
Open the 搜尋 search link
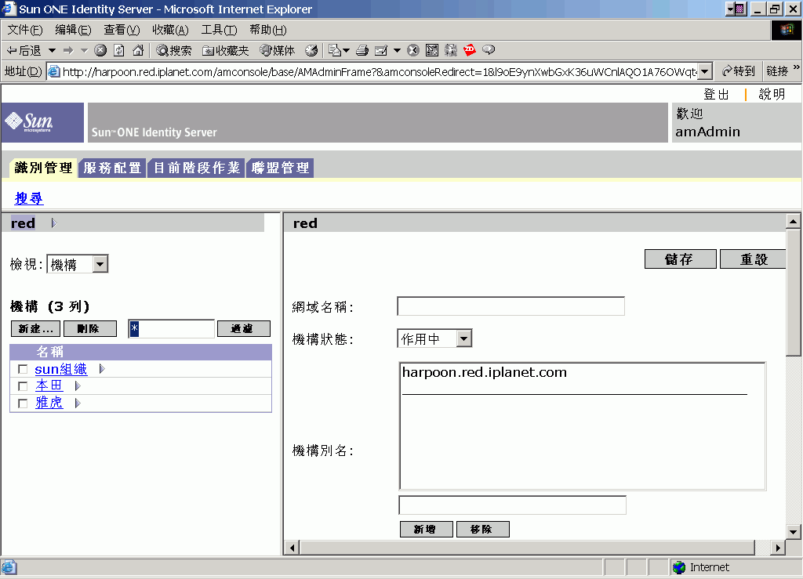[29, 198]
